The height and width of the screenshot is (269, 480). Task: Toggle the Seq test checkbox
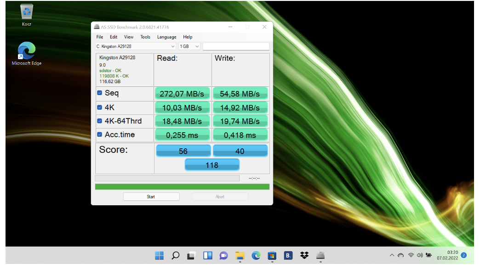click(x=99, y=93)
